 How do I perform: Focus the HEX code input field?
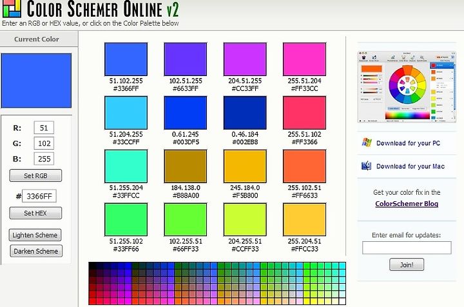pos(39,196)
